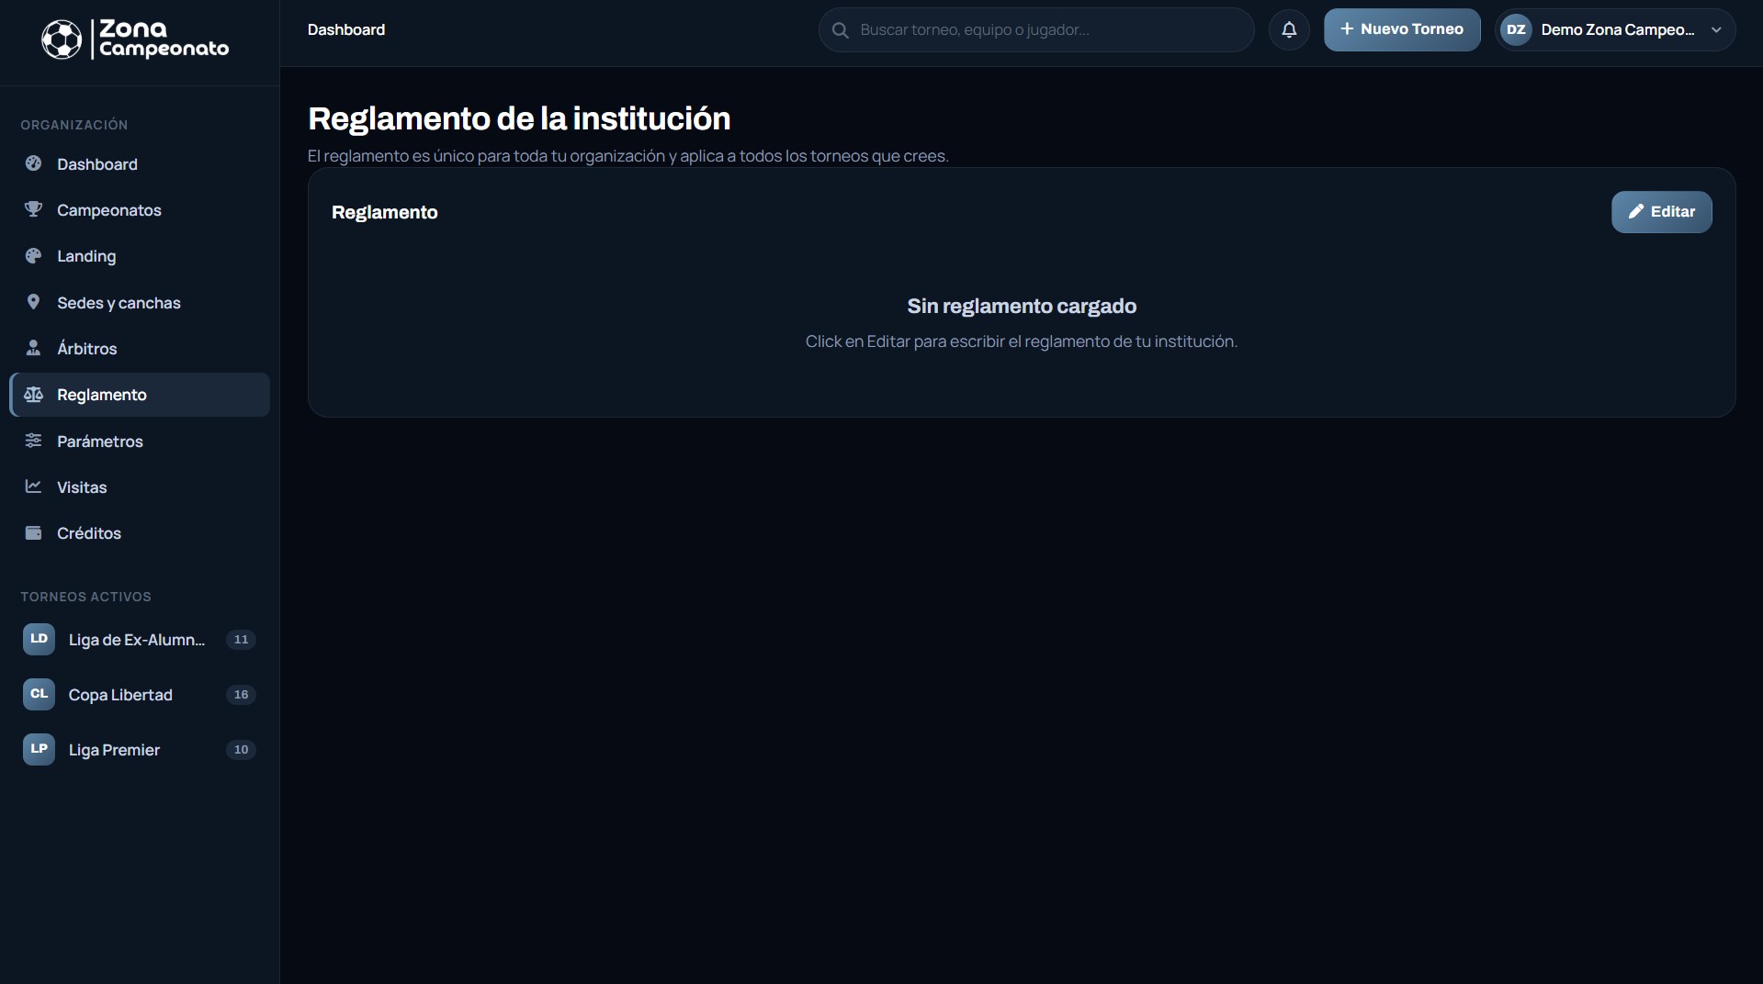This screenshot has height=984, width=1763.
Task: Click the Parámetros sliders icon
Action: 34,441
